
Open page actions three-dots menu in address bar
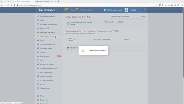[x=157, y=5]
